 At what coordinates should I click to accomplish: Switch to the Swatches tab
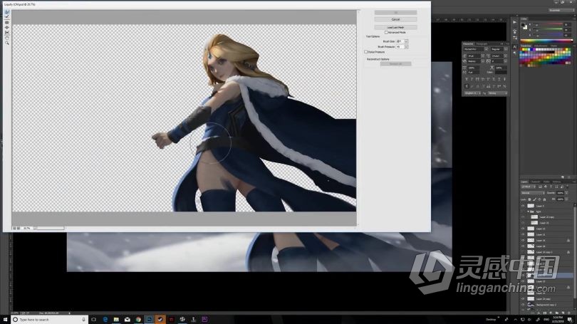pos(526,46)
